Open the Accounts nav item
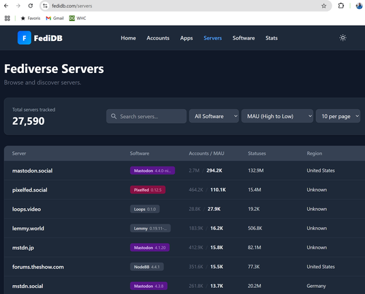The height and width of the screenshot is (294, 365). point(158,38)
